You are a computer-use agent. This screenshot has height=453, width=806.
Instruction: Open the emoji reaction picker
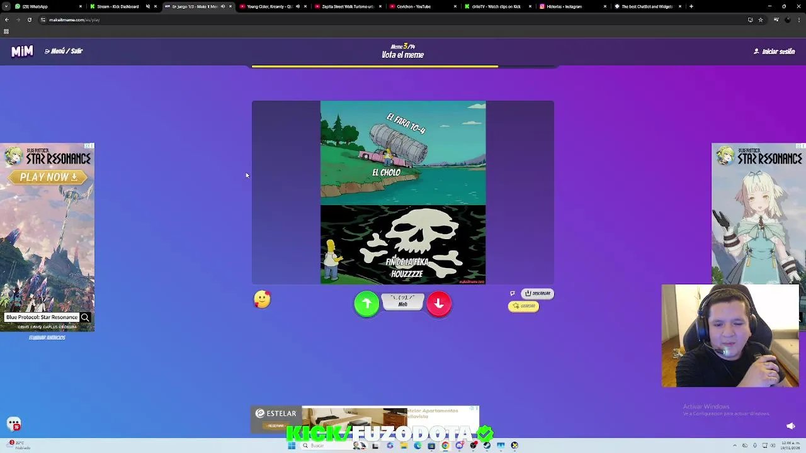[262, 299]
